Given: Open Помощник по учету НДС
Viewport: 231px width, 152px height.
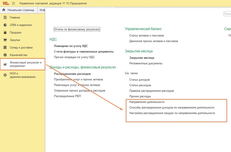Looking at the screenshot, I should click(x=71, y=46).
